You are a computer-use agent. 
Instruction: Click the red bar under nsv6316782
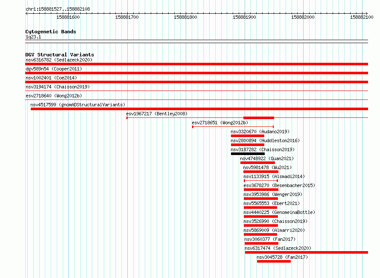196,64
